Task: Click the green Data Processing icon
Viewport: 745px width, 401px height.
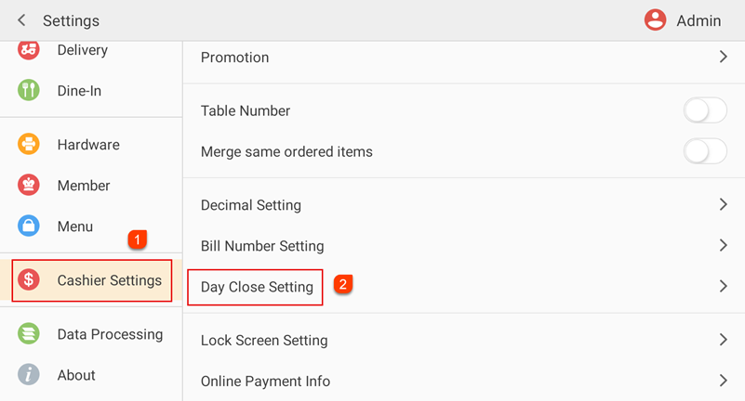Action: pos(29,334)
